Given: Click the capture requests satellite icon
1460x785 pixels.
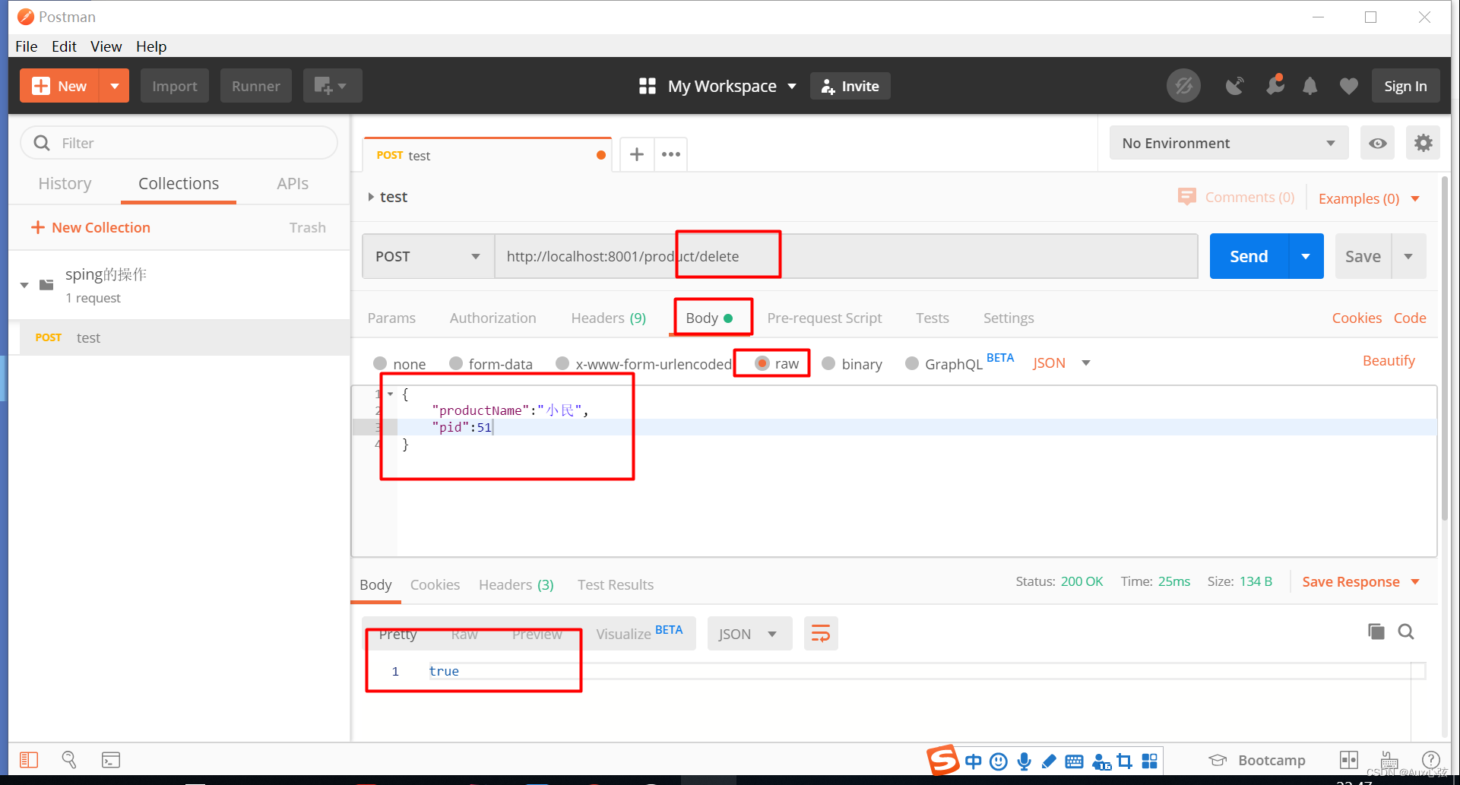Looking at the screenshot, I should click(1234, 86).
